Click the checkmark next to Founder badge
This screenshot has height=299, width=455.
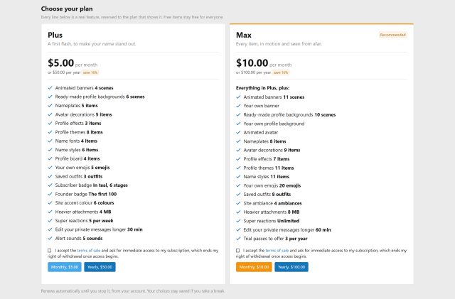pos(50,194)
